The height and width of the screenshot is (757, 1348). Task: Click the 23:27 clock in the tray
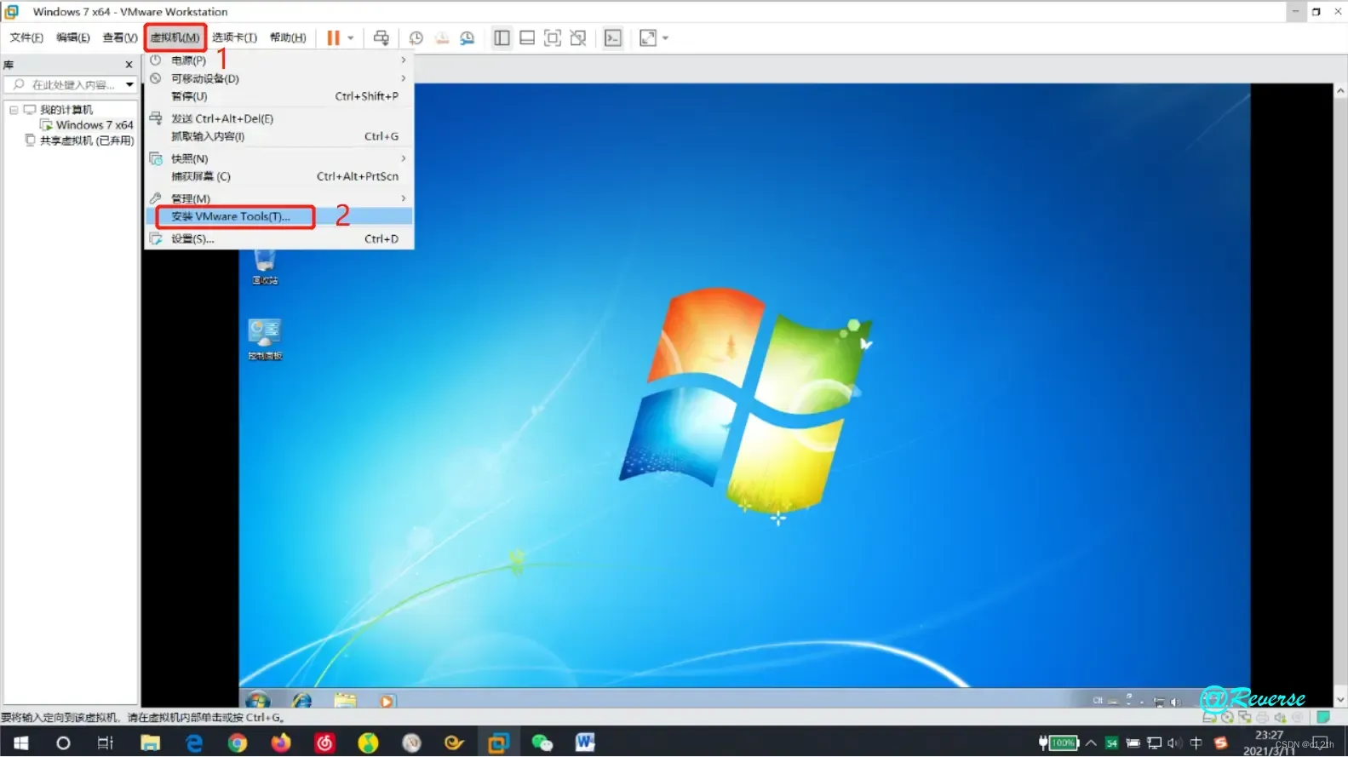click(1269, 735)
